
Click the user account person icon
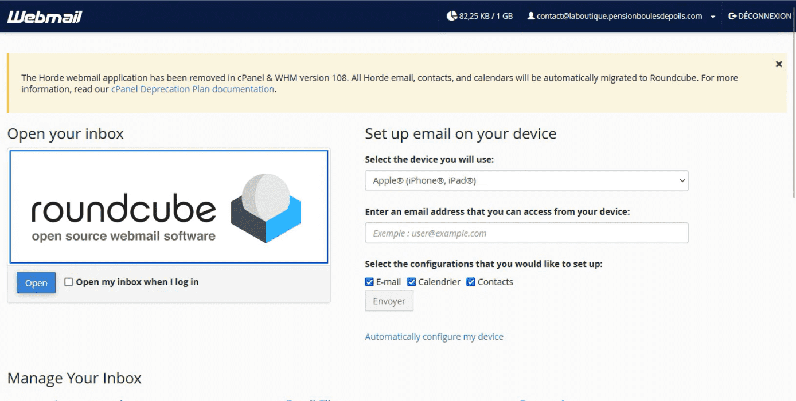(x=530, y=16)
